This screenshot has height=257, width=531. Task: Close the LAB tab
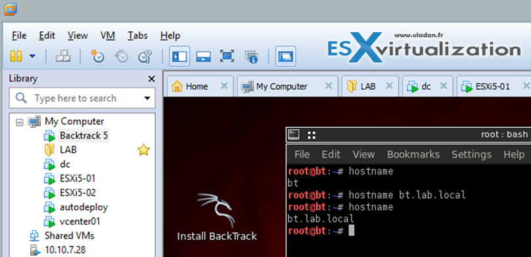390,86
